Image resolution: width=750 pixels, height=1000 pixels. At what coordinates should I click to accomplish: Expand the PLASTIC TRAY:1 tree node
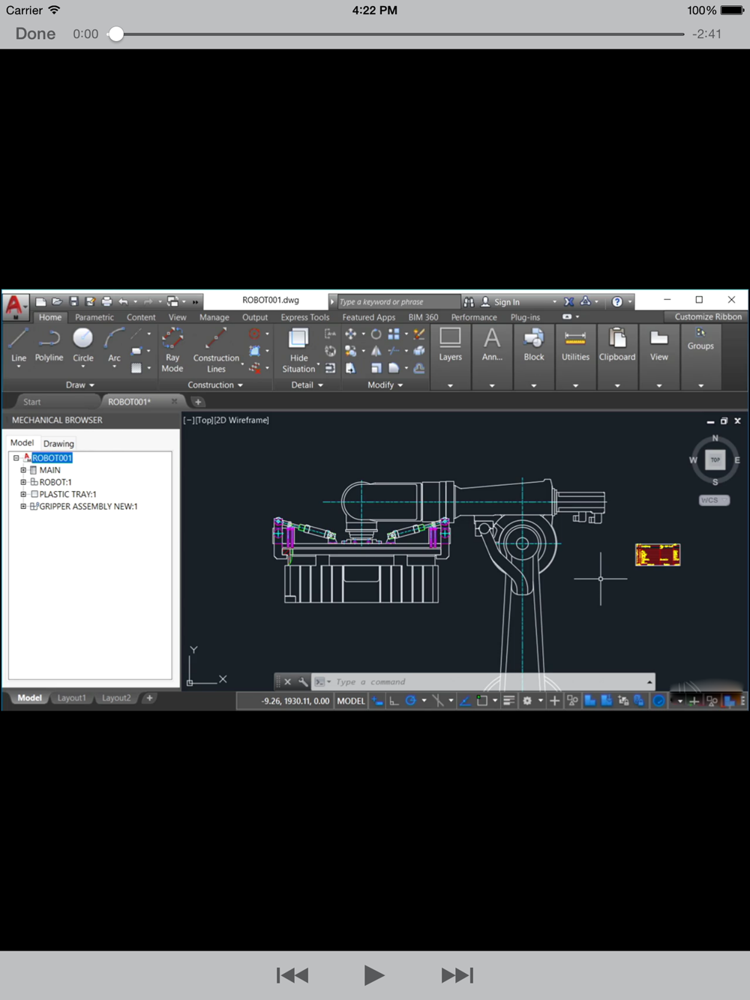point(23,494)
